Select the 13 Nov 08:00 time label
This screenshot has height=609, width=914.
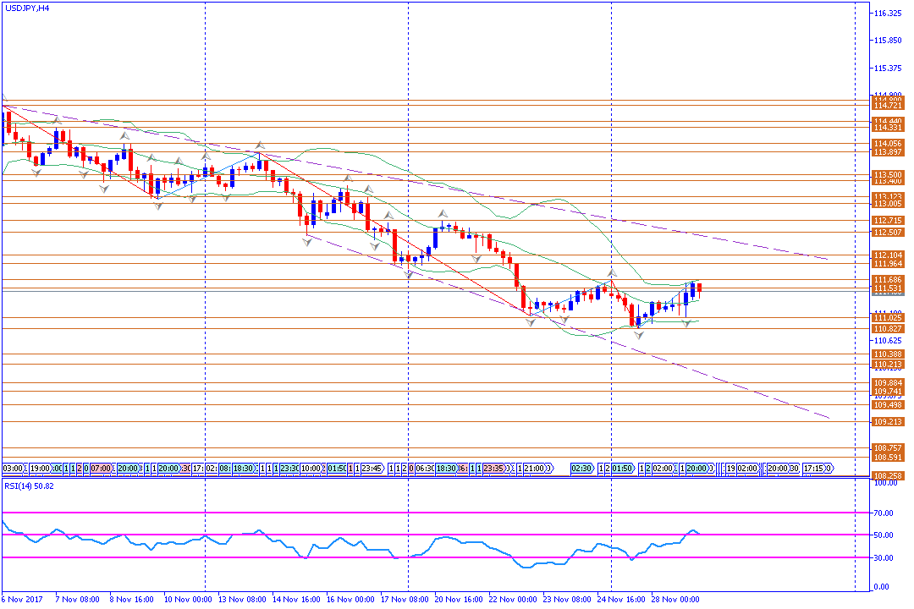point(242,600)
